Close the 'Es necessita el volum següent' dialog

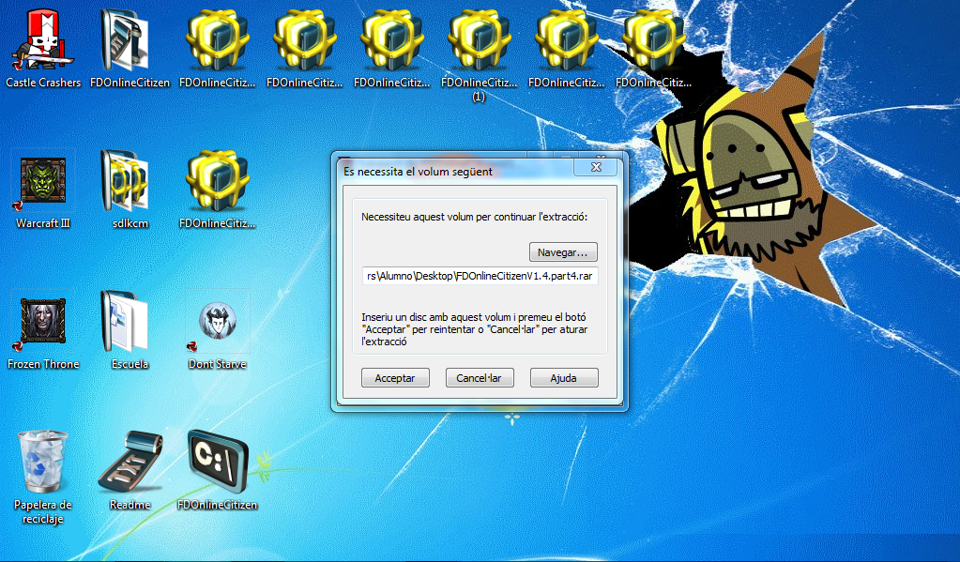(596, 166)
